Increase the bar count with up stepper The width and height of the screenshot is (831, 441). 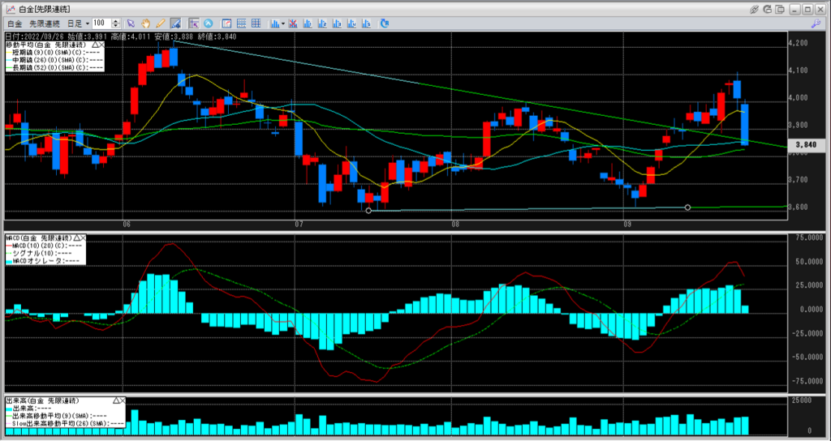click(116, 21)
